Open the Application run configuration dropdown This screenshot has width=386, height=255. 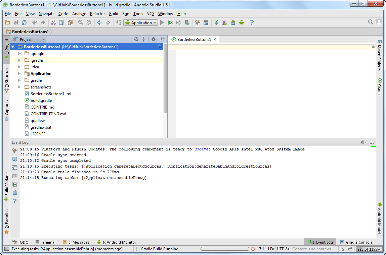141,22
